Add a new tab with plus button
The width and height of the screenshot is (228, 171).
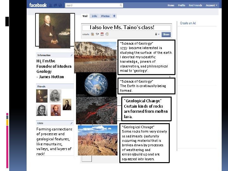coord(114,16)
